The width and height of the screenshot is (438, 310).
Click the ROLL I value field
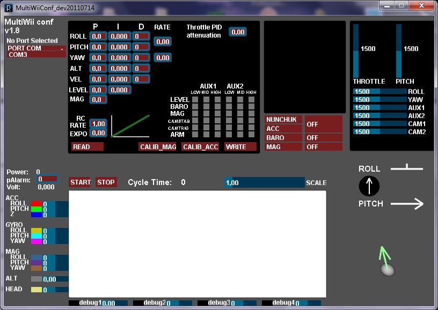(x=120, y=36)
